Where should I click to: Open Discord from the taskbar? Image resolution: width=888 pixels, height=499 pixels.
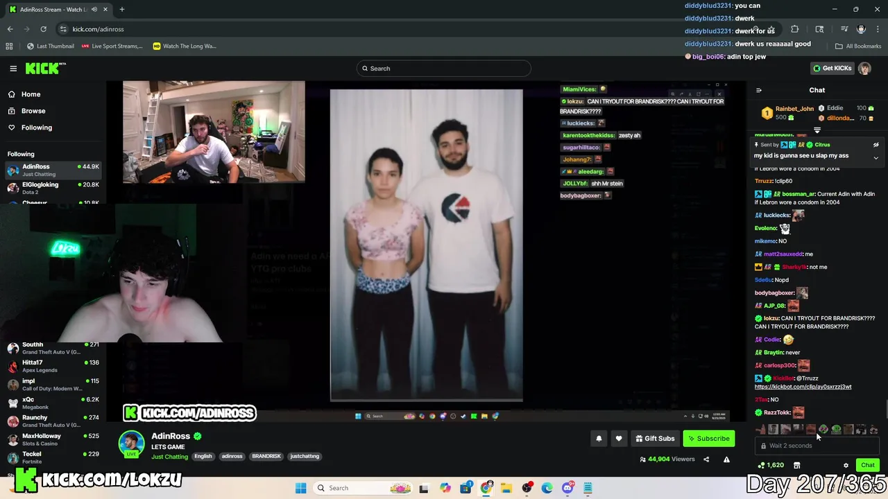(x=567, y=488)
